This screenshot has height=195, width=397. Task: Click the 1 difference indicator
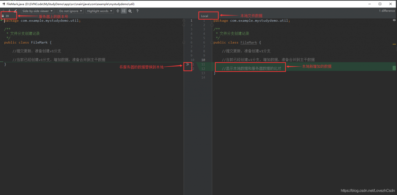click(386, 11)
